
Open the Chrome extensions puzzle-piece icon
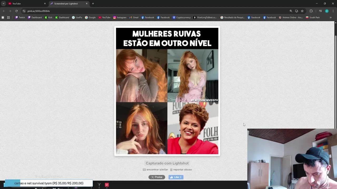311,11
